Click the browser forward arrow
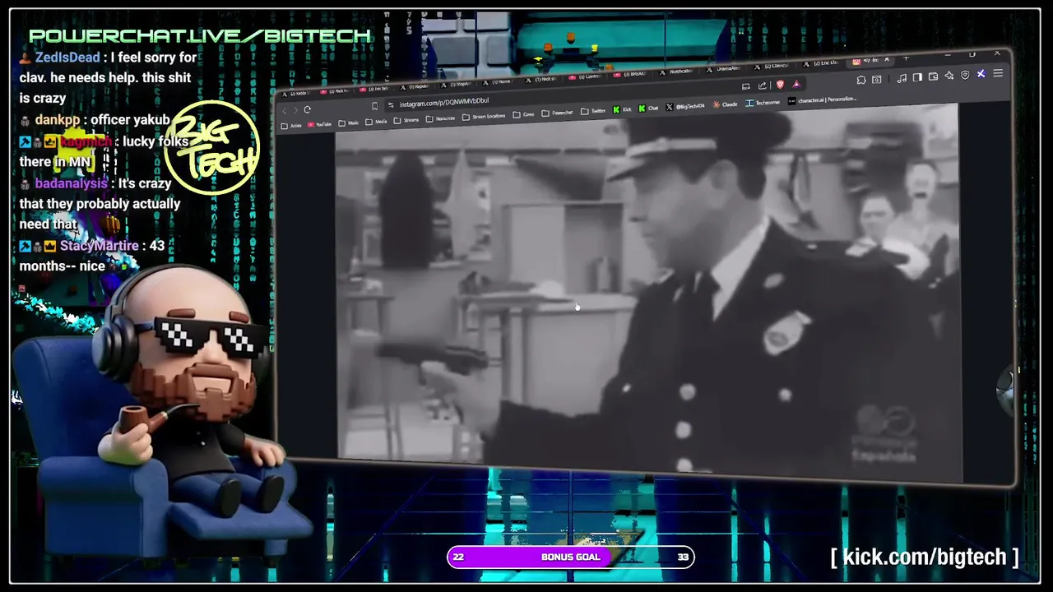Screen dimensions: 1053x592 tap(295, 110)
